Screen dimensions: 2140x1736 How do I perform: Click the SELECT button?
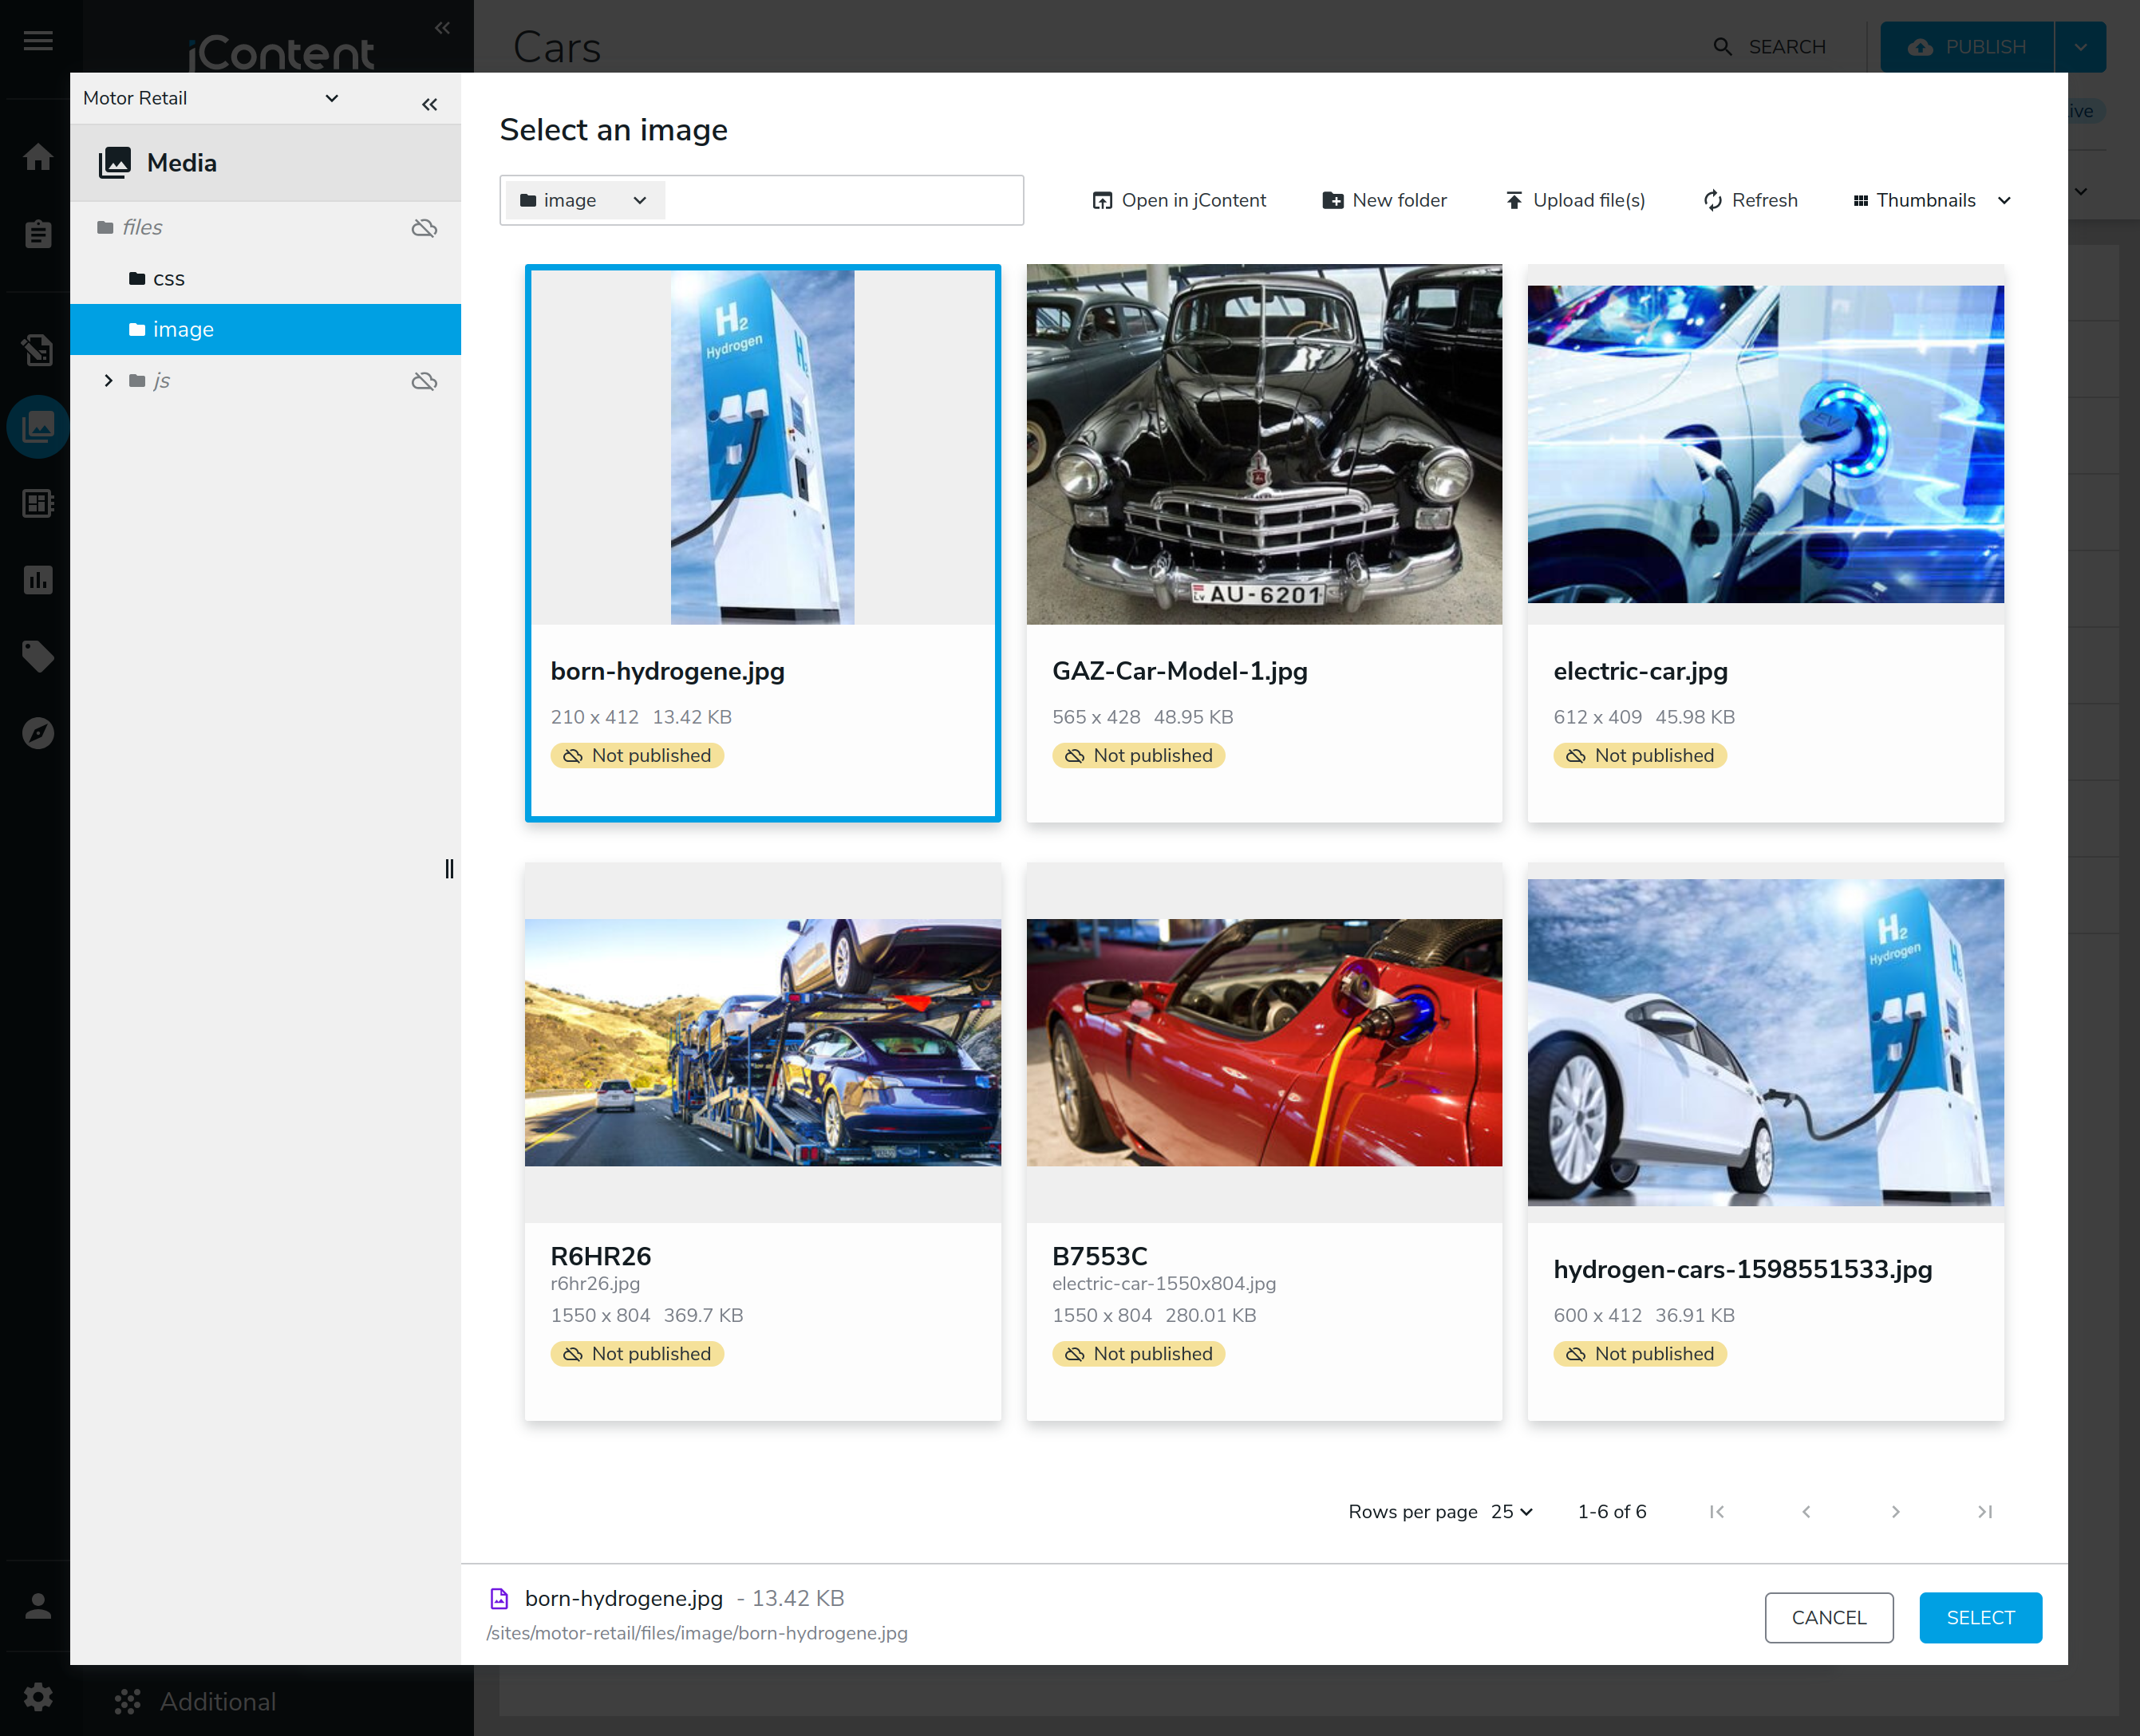(x=1979, y=1617)
